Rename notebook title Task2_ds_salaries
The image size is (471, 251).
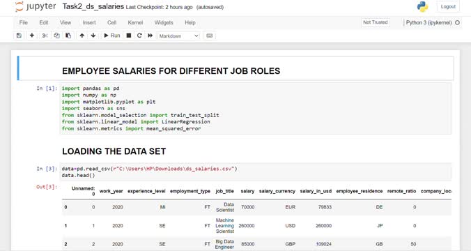pyautogui.click(x=93, y=6)
